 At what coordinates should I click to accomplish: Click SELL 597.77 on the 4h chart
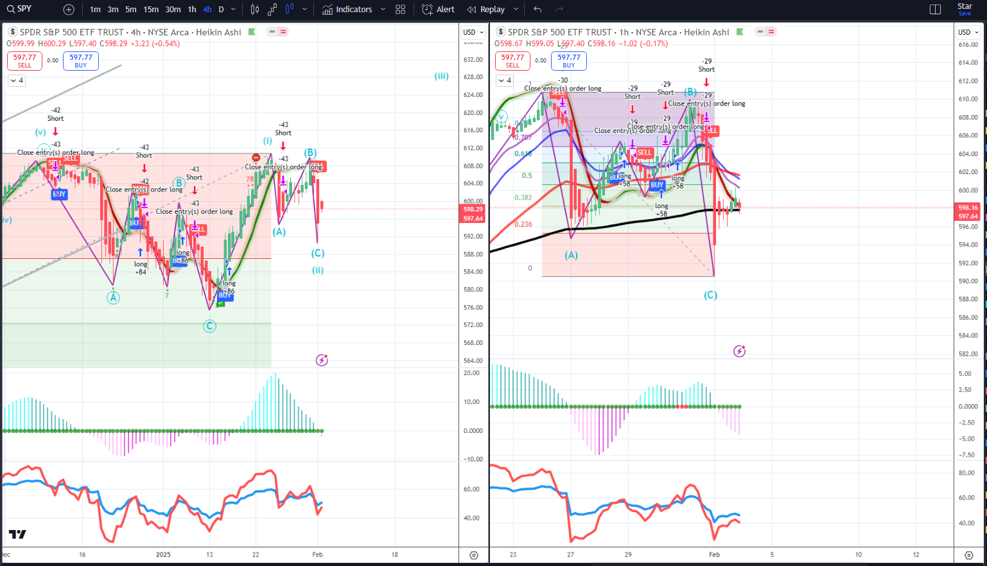point(24,61)
